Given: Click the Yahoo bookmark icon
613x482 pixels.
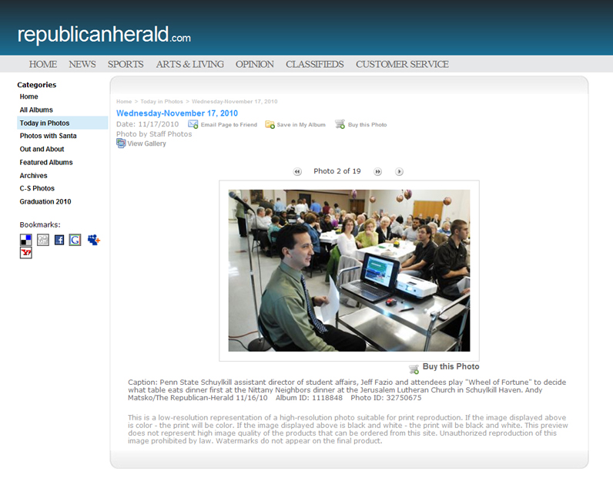Looking at the screenshot, I should pos(26,253).
